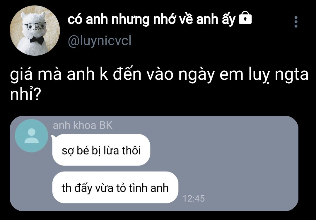This screenshot has width=316, height=220.
Task: Open the attached chat screenshot image
Action: click(x=154, y=164)
